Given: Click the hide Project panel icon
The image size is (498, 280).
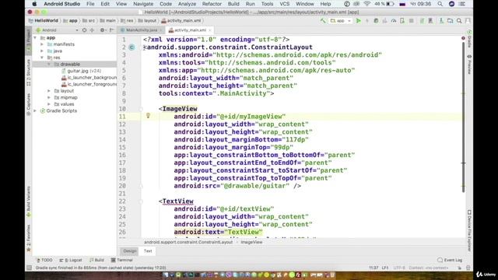Looking at the screenshot, I should click(111, 30).
